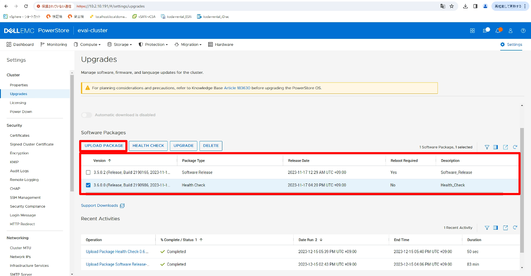Open the help question mark icon
Viewport: 531px width, 276px height.
(523, 30)
